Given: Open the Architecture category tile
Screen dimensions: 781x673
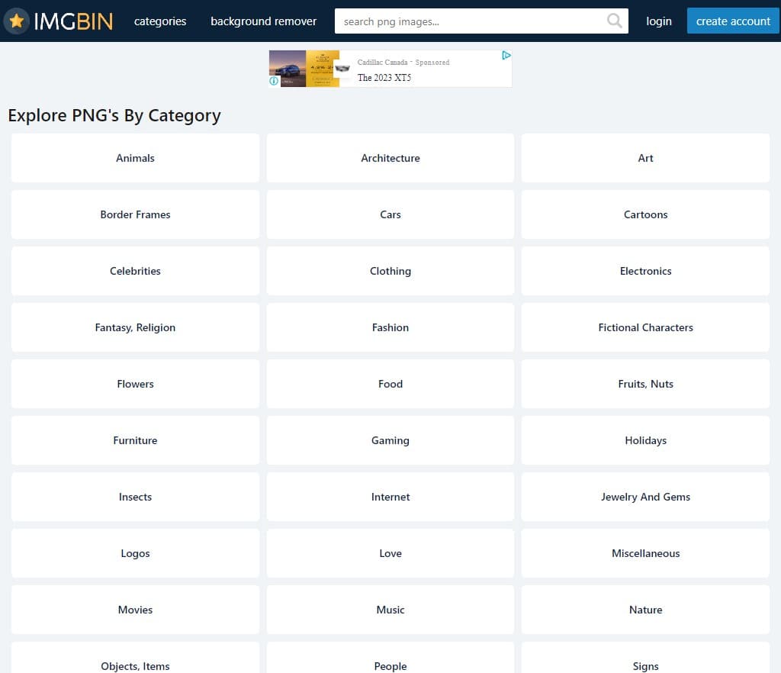Looking at the screenshot, I should pyautogui.click(x=390, y=158).
